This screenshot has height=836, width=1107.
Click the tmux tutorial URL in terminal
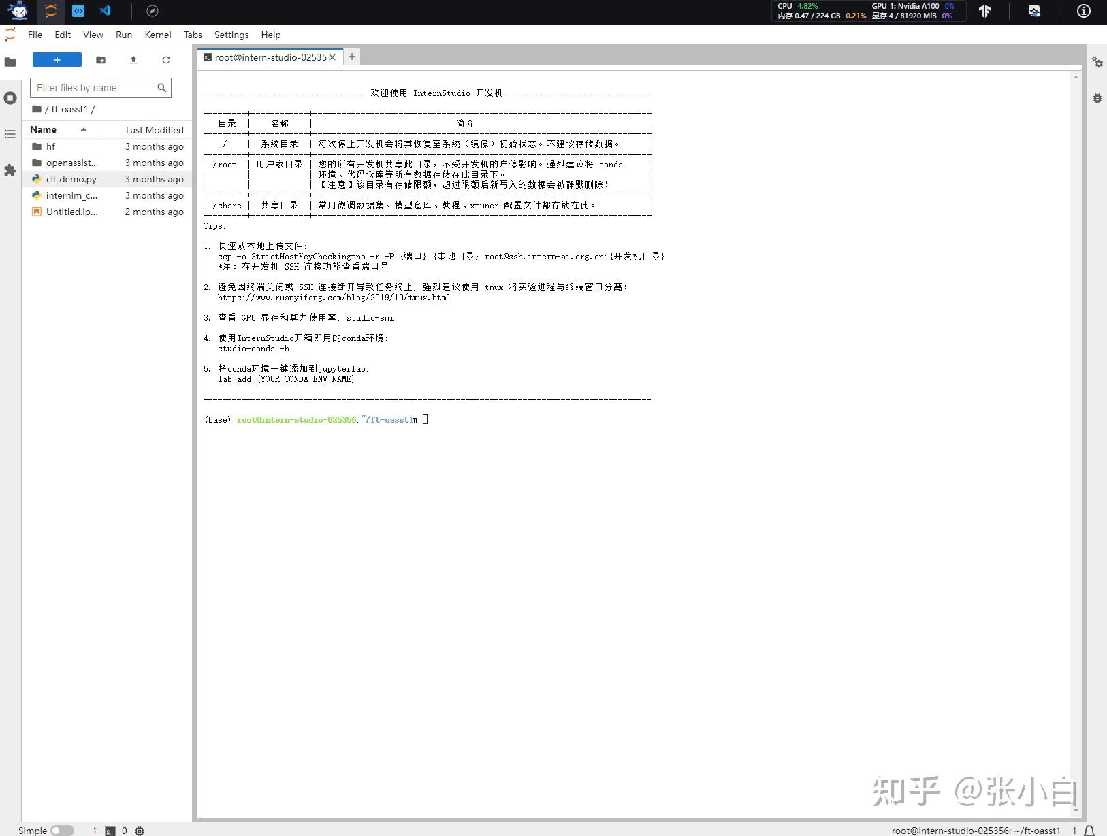(334, 298)
